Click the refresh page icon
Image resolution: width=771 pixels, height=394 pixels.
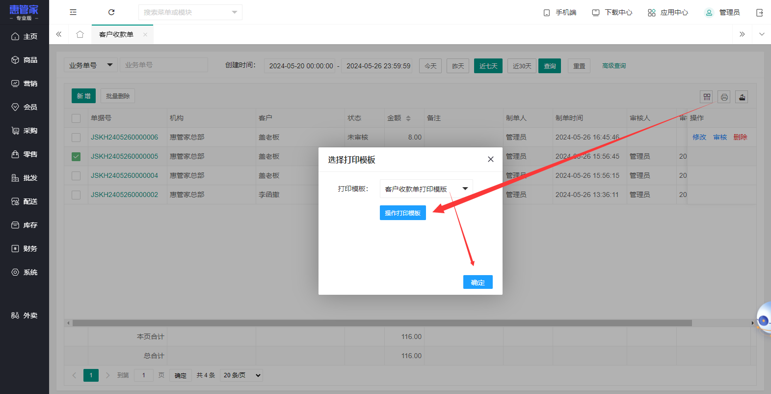coord(111,12)
